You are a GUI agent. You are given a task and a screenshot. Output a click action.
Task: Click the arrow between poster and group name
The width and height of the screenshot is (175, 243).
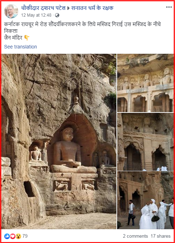68,8
